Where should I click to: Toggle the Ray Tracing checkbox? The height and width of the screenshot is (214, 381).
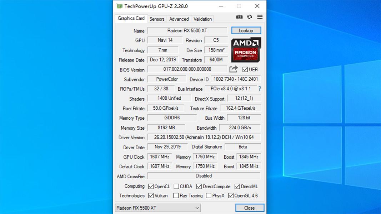[176, 195]
